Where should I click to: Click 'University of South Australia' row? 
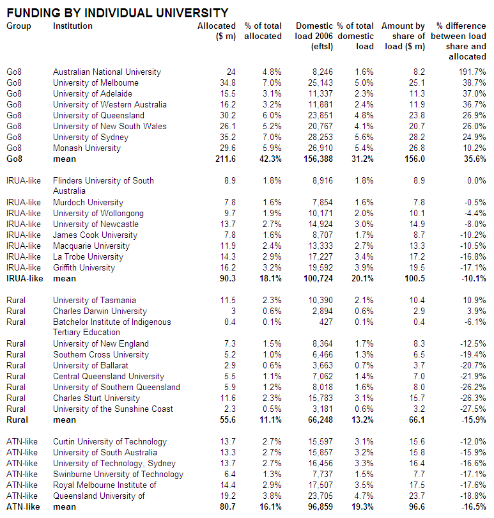(x=105, y=453)
